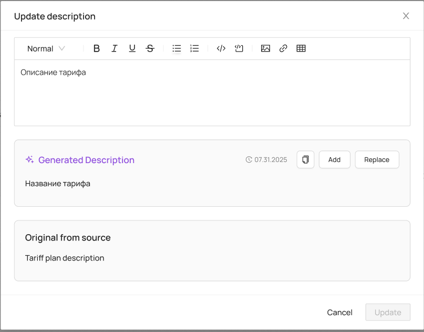Viewport: 424px width, 332px height.
Task: Underline the selected text
Action: [x=132, y=48]
